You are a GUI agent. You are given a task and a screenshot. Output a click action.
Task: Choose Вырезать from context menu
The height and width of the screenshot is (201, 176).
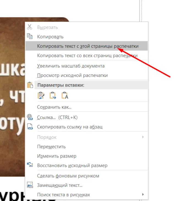pyautogui.click(x=87, y=27)
